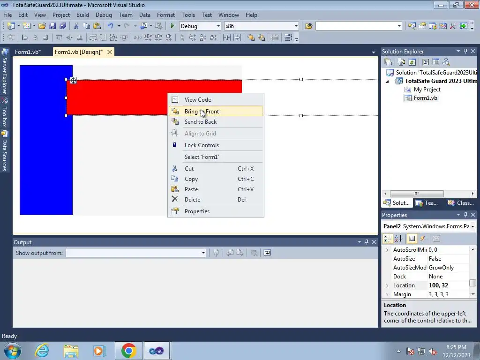The image size is (480, 360).
Task: Click the Find in Files icon
Action: pos(308,26)
